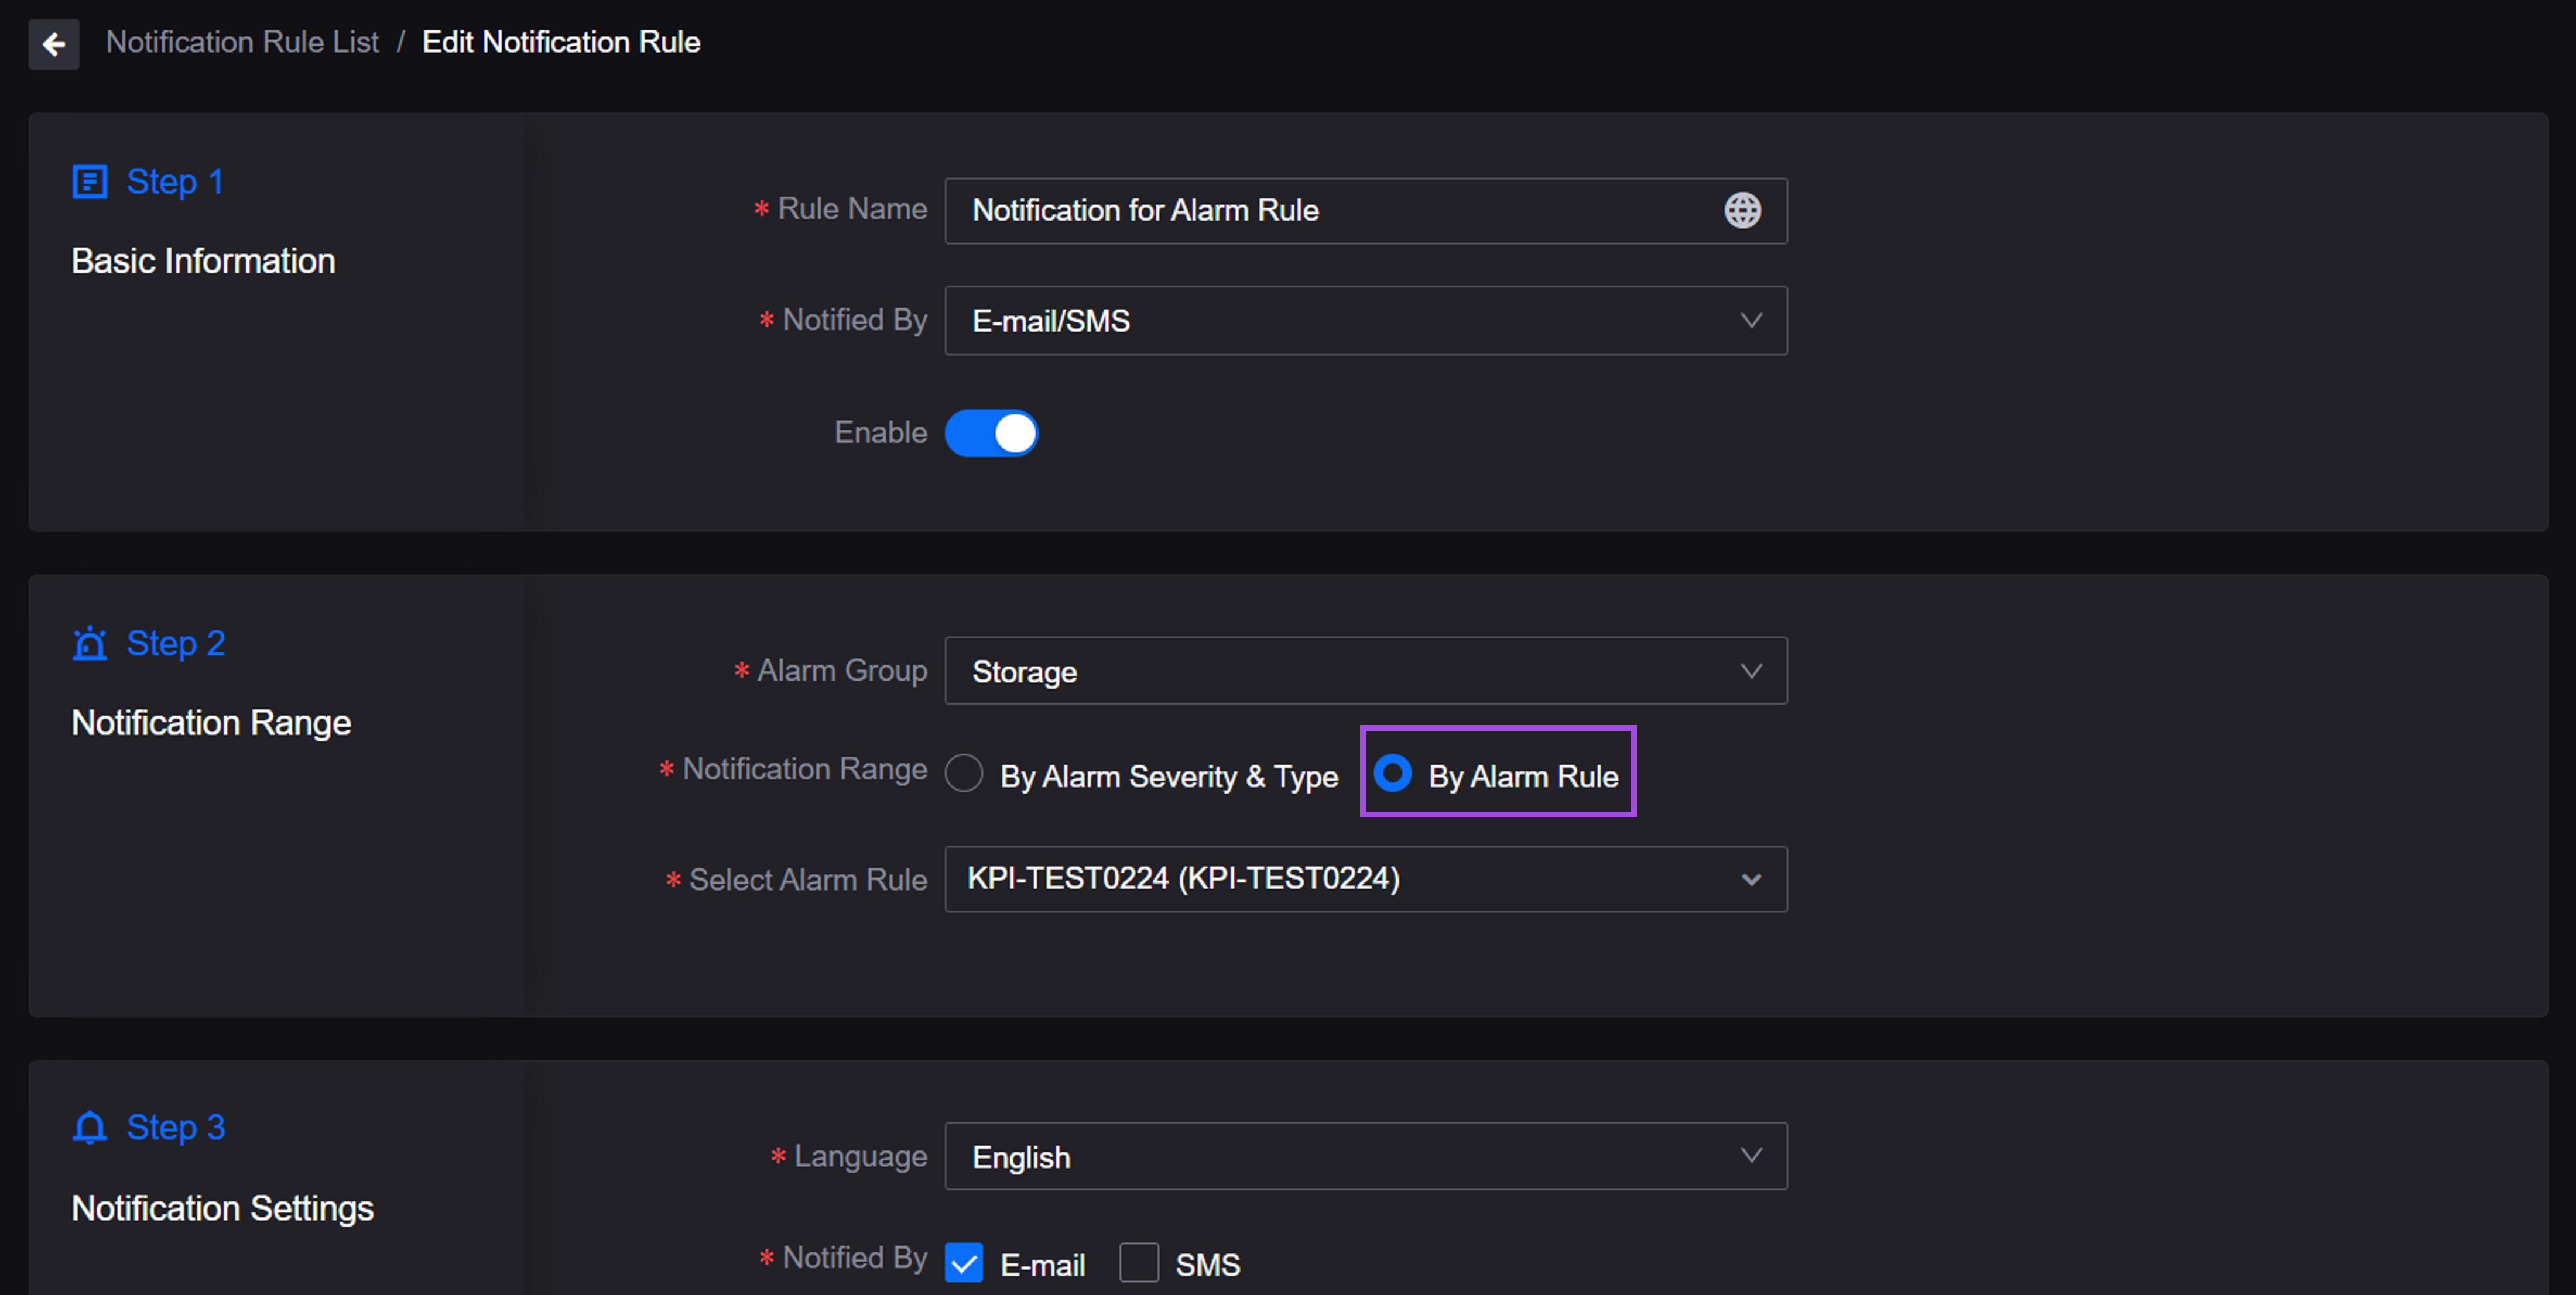This screenshot has height=1295, width=2576.
Task: Click the Language dropdown arrow
Action: (x=1750, y=1156)
